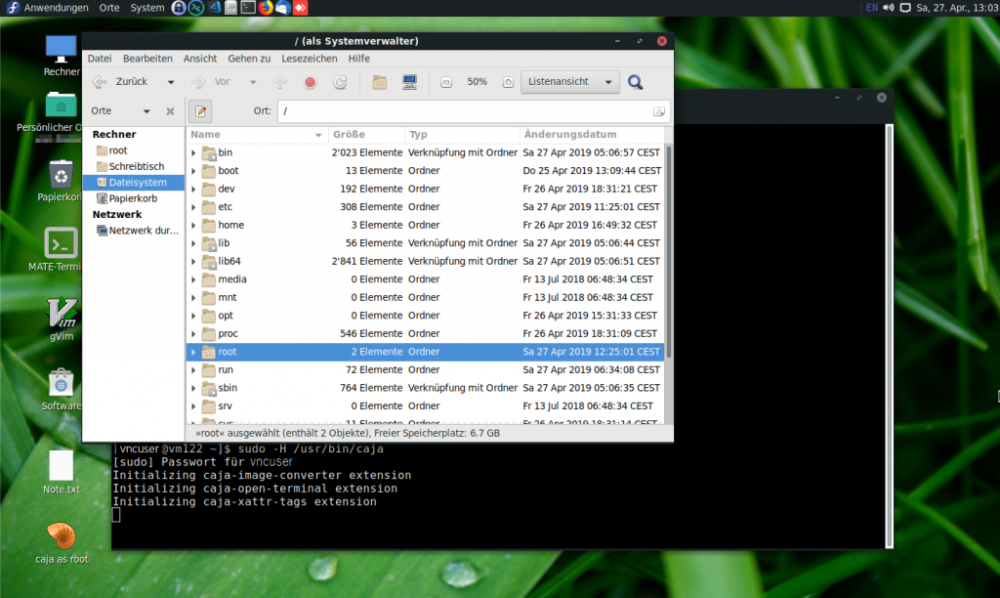Open search with the magnifier icon
1000x598 pixels.
635,82
